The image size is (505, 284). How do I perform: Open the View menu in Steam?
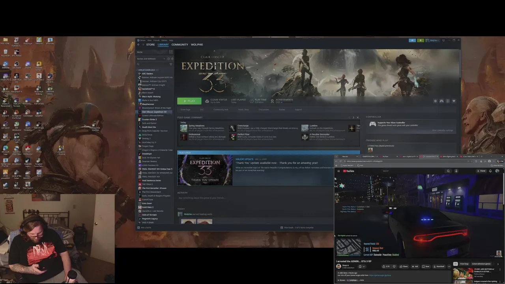150,40
